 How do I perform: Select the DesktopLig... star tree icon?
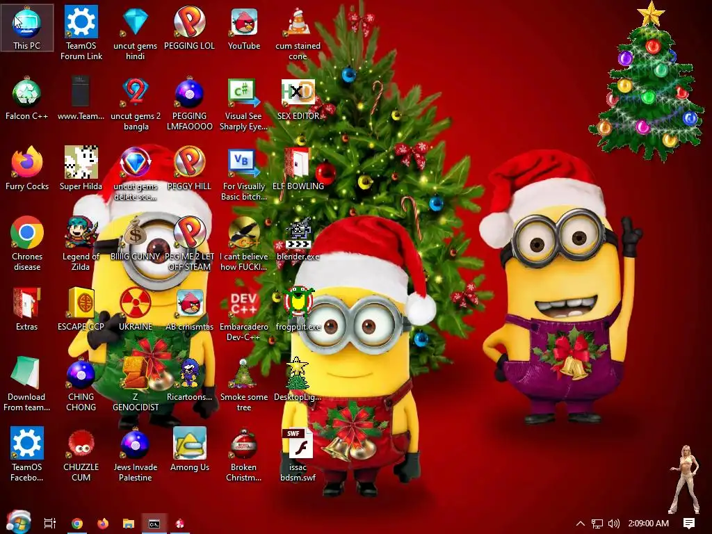pyautogui.click(x=298, y=379)
